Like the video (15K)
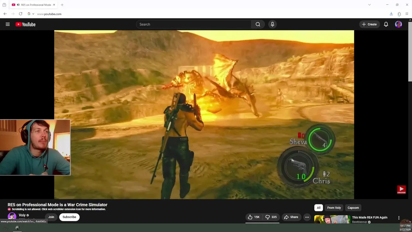412x232 pixels. (x=254, y=217)
